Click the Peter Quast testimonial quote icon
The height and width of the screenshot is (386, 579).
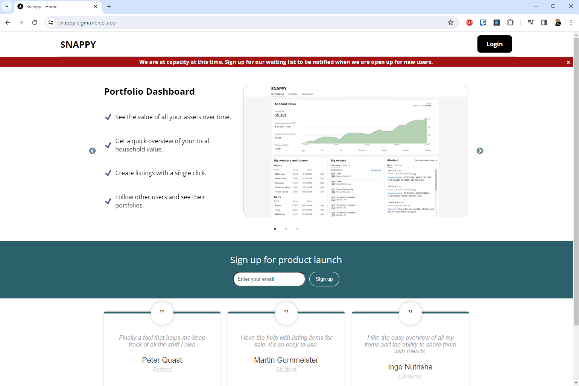162,313
